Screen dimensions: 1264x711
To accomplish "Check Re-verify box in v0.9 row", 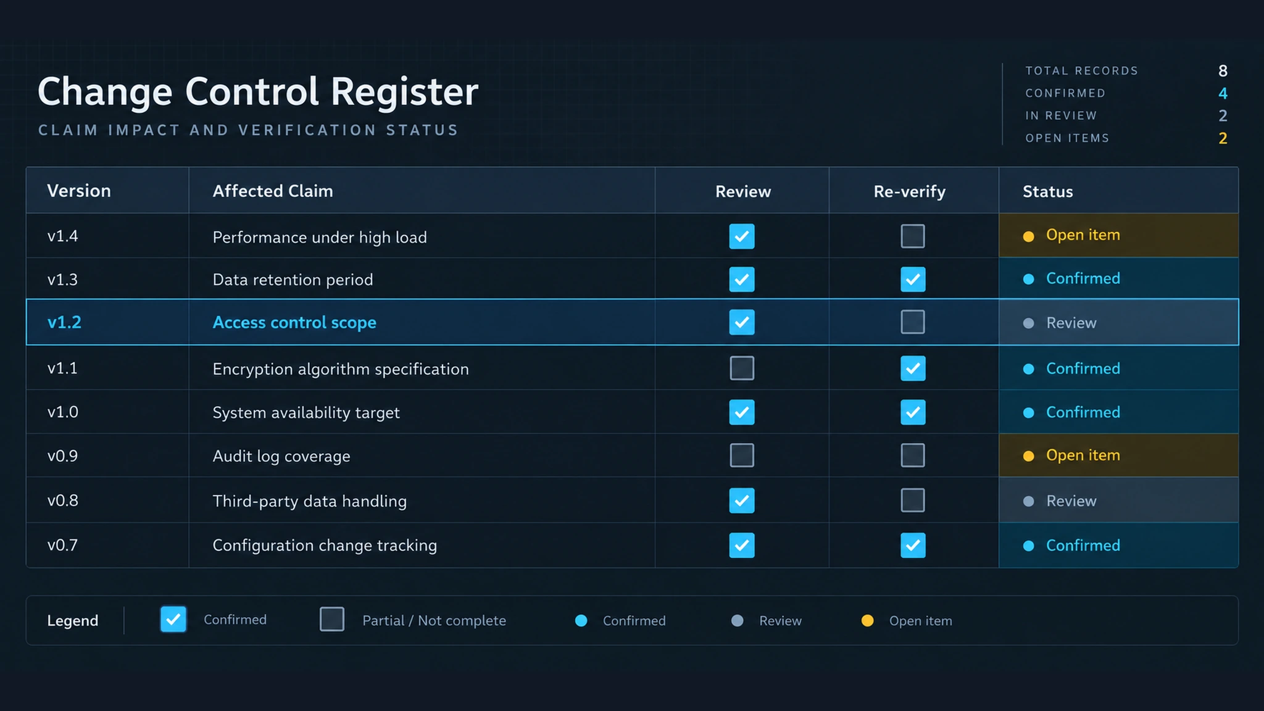I will point(912,455).
